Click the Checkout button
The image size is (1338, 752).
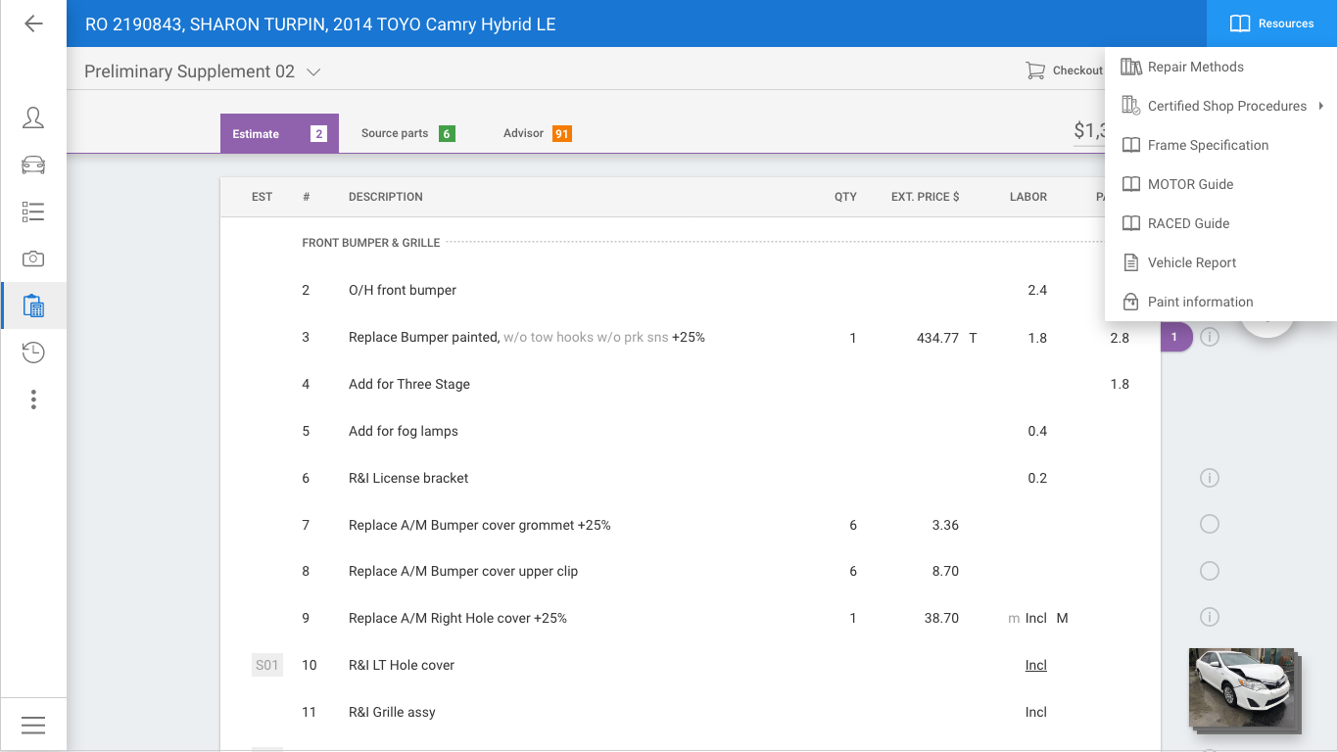coord(1064,70)
